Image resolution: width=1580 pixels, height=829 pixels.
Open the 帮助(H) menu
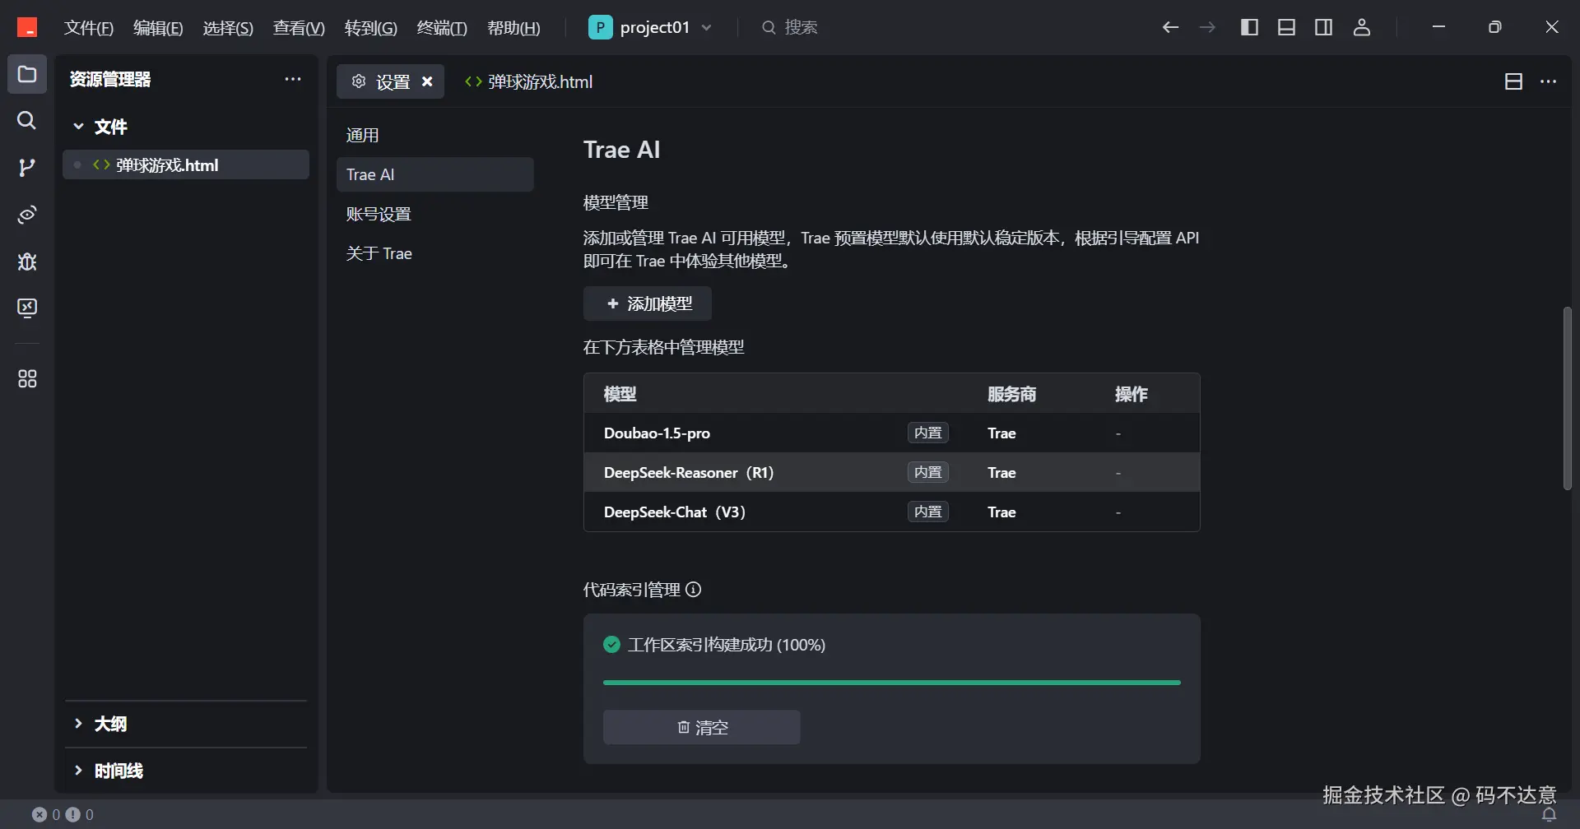513,28
